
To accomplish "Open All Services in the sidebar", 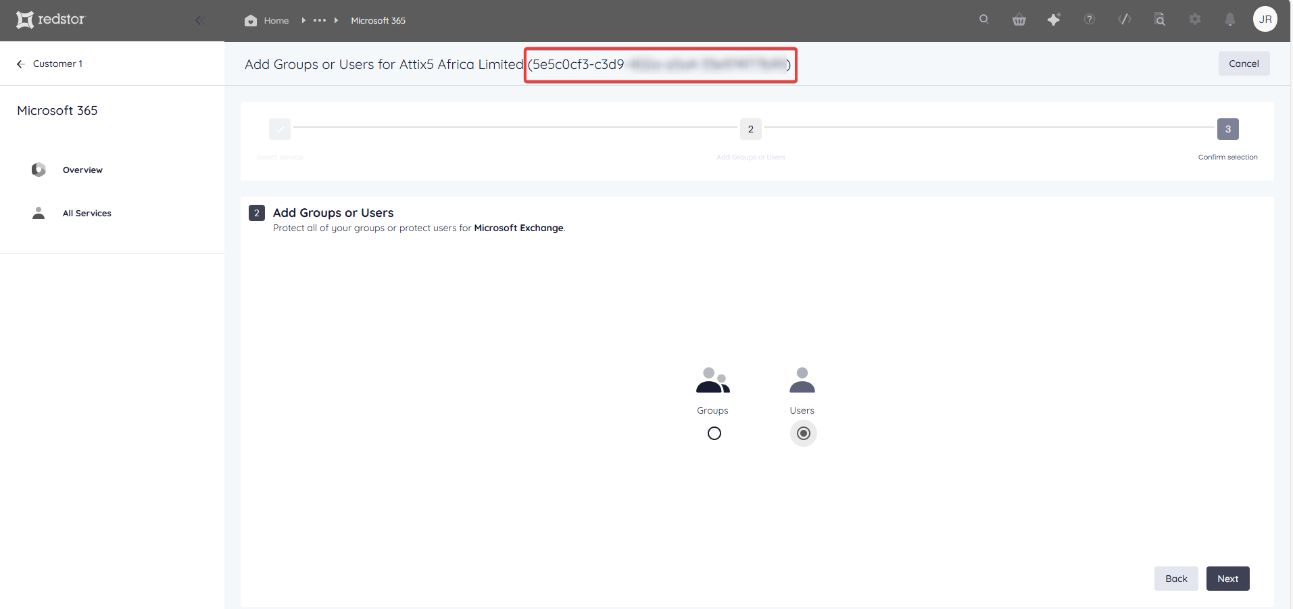I will (x=87, y=213).
